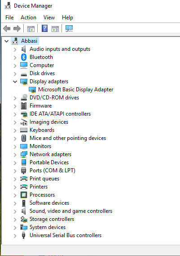180x256 pixels.
Task: Expand the Firmware chevron
Action: point(15,106)
